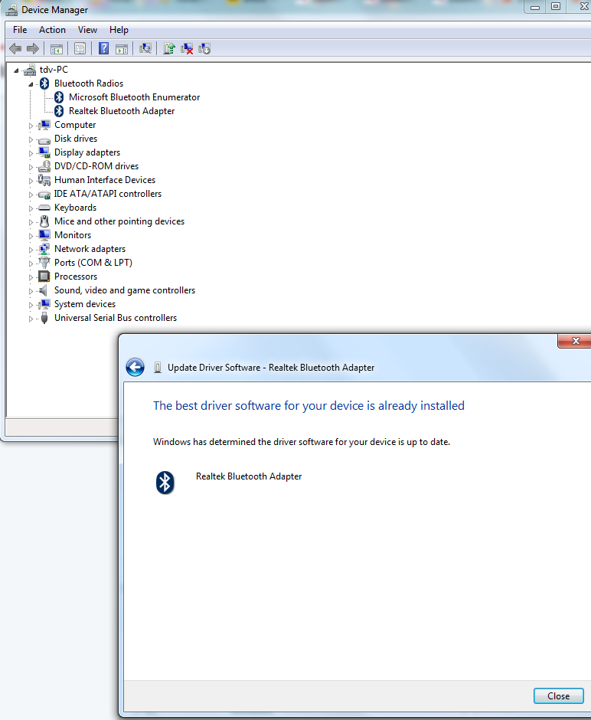The width and height of the screenshot is (591, 720).
Task: Select the Processors label
Action: 76,277
